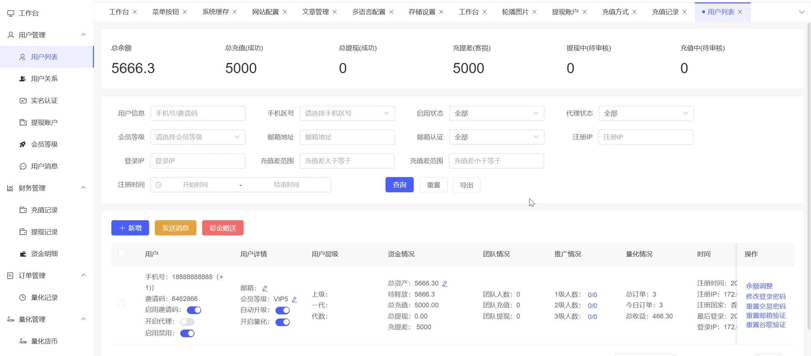Open the 会员等级 filter dropdown
811x356 pixels.
click(197, 137)
